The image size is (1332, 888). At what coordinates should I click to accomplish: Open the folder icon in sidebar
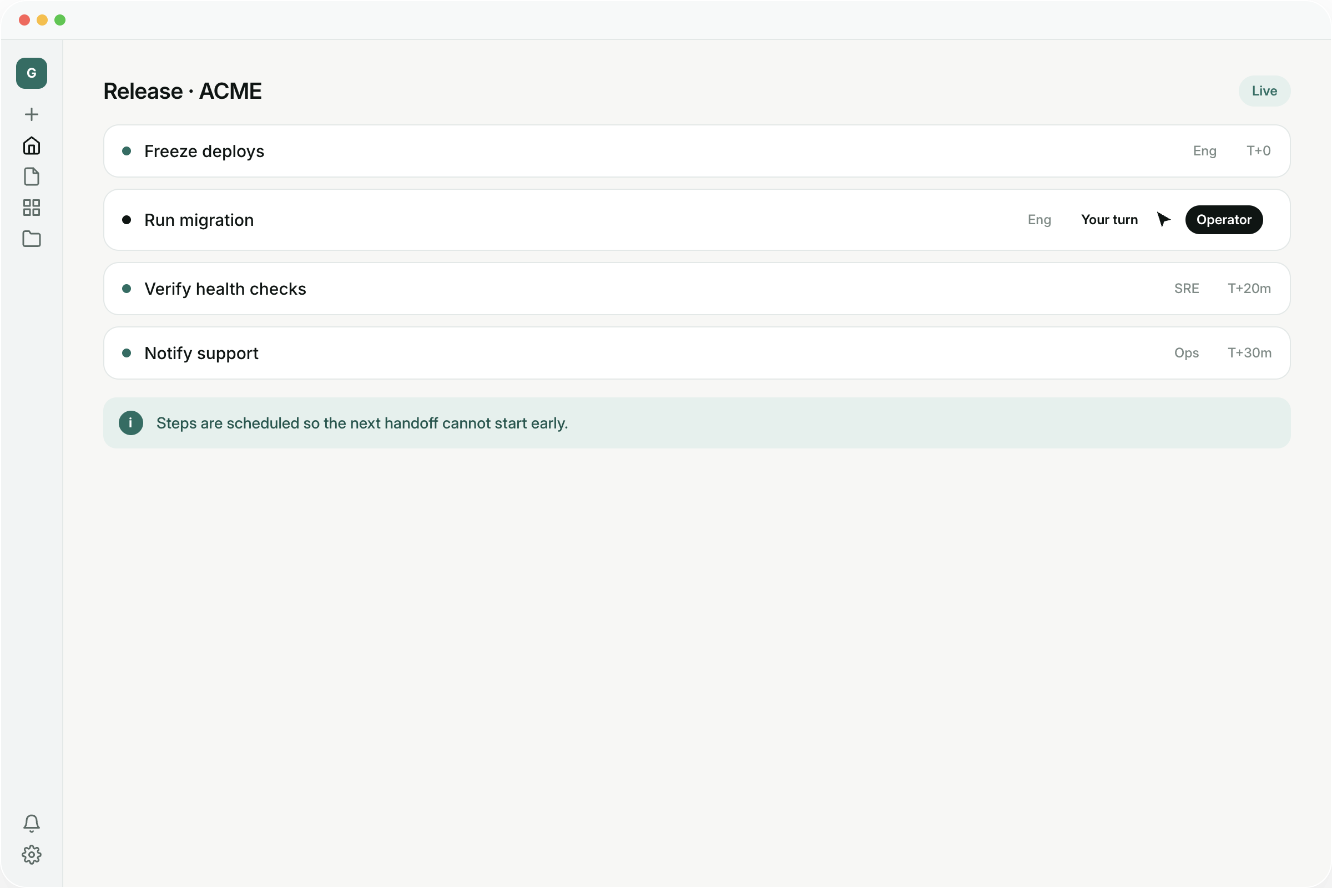click(x=32, y=239)
